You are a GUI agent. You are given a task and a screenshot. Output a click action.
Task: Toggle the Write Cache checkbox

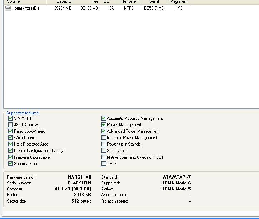(10, 138)
